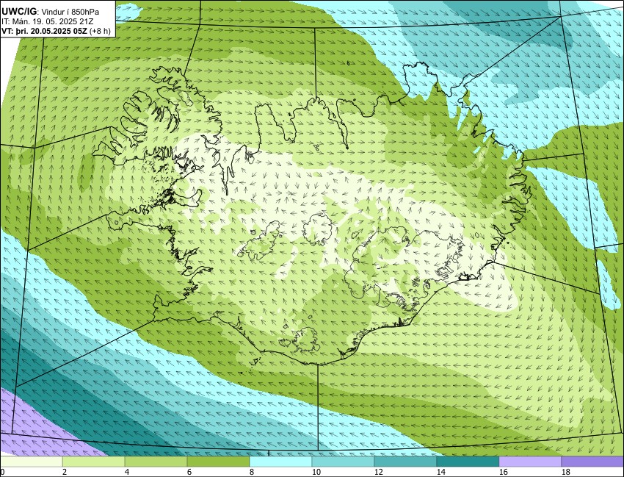Click the legend scale value '6'
This screenshot has height=477, width=624.
(x=189, y=472)
